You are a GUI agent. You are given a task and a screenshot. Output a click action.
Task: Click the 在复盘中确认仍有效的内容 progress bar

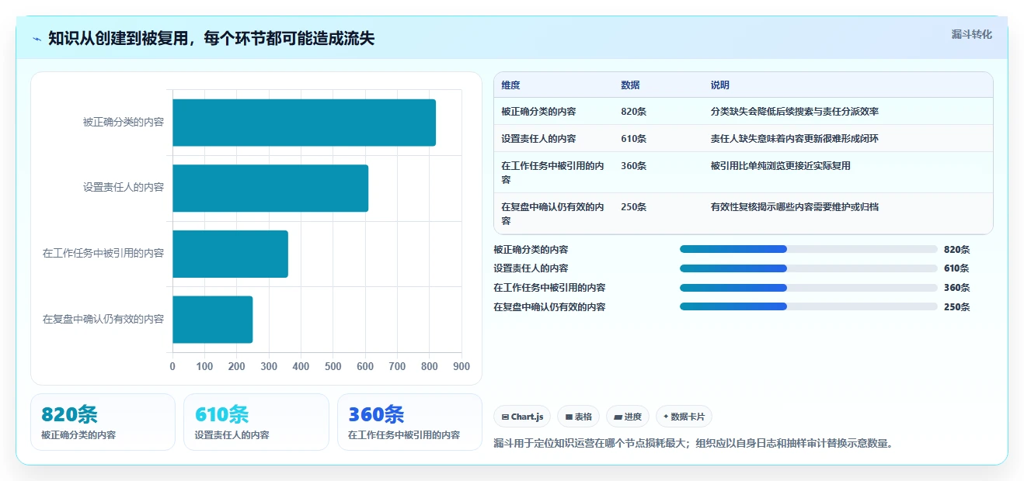pyautogui.click(x=809, y=306)
